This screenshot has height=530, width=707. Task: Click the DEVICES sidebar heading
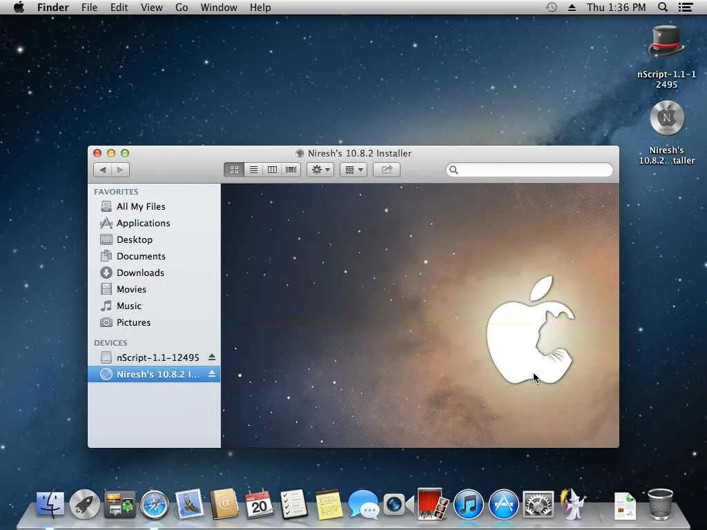tap(110, 343)
